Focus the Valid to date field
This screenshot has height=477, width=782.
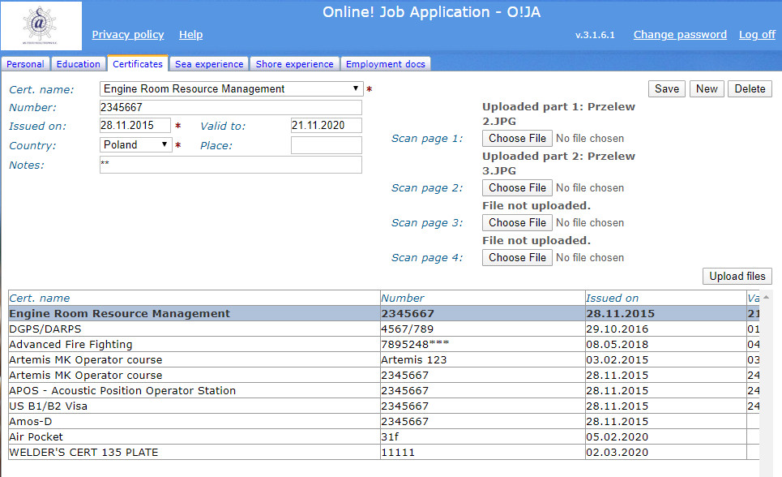tap(326, 126)
